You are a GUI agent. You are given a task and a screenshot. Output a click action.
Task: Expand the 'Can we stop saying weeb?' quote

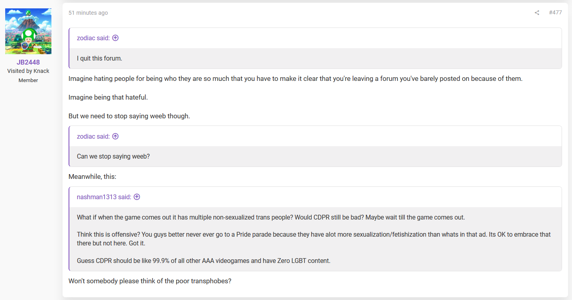[x=315, y=157]
